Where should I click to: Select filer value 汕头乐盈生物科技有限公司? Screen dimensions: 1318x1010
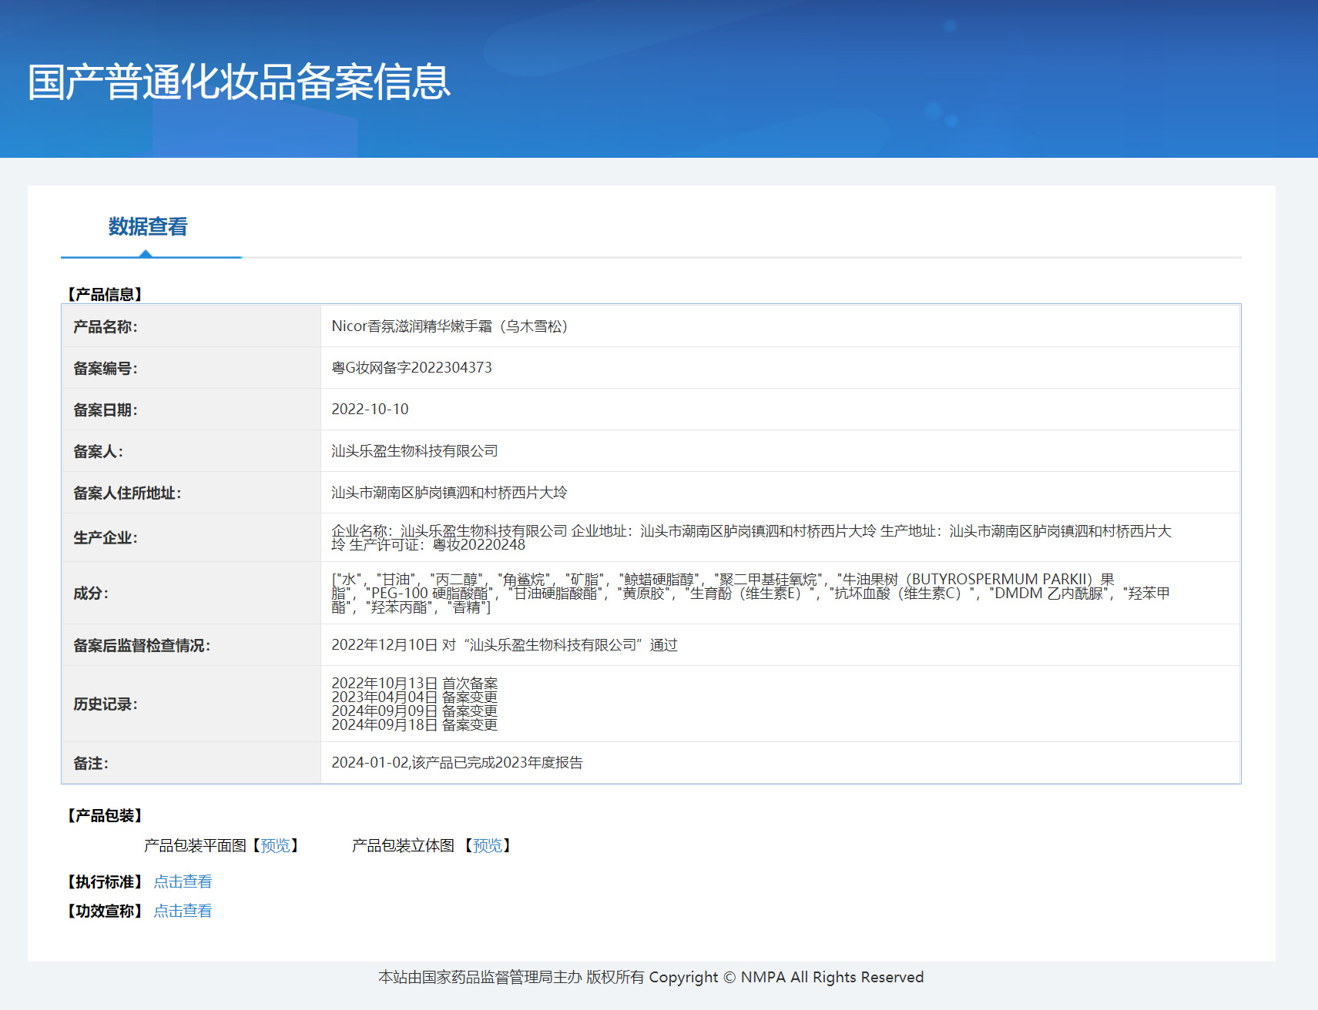(414, 451)
